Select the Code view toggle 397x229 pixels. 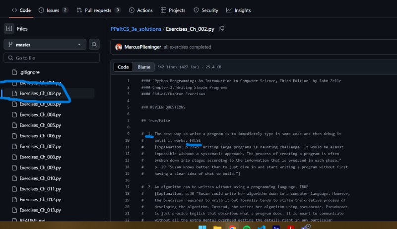pyautogui.click(x=123, y=67)
